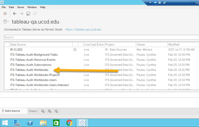Launch PowerShell from the taskbar
The width and height of the screenshot is (199, 127).
pyautogui.click(x=30, y=123)
